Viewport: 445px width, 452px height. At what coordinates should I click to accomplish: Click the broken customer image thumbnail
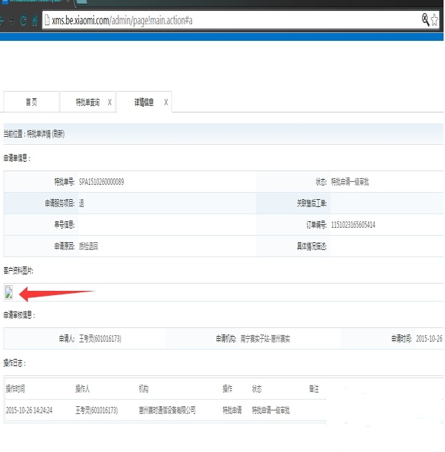(9, 292)
